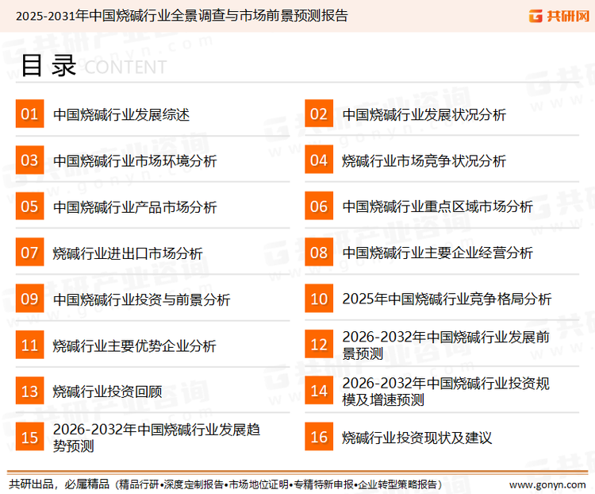Click the orange 12 number badge
Image resolution: width=595 pixels, height=494 pixels.
click(319, 344)
